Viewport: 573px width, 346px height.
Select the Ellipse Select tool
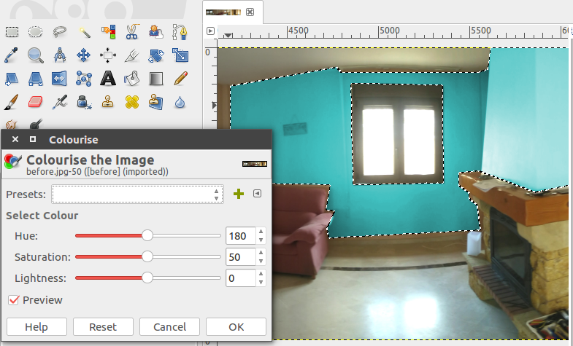[36, 32]
